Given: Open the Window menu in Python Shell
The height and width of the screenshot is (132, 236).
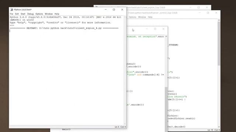Looking at the screenshot, I should (x=49, y=14).
